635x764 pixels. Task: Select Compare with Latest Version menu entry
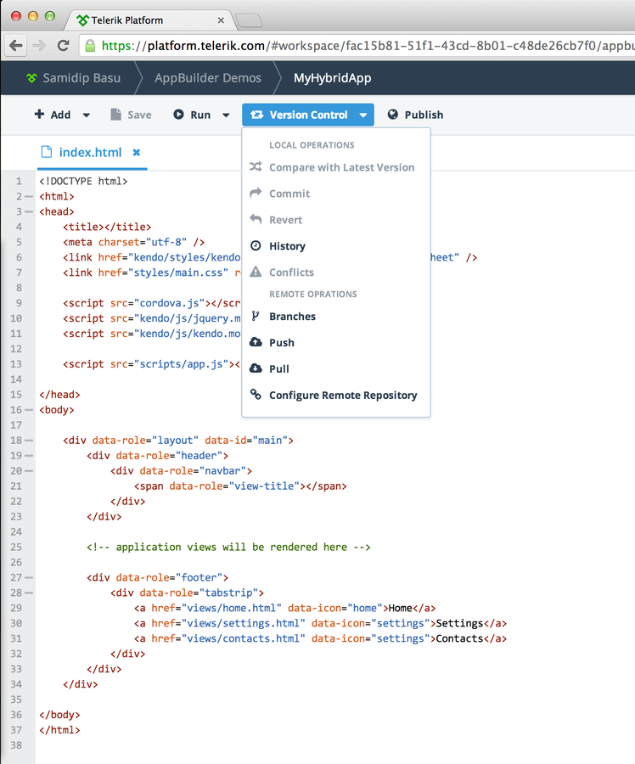click(x=336, y=167)
